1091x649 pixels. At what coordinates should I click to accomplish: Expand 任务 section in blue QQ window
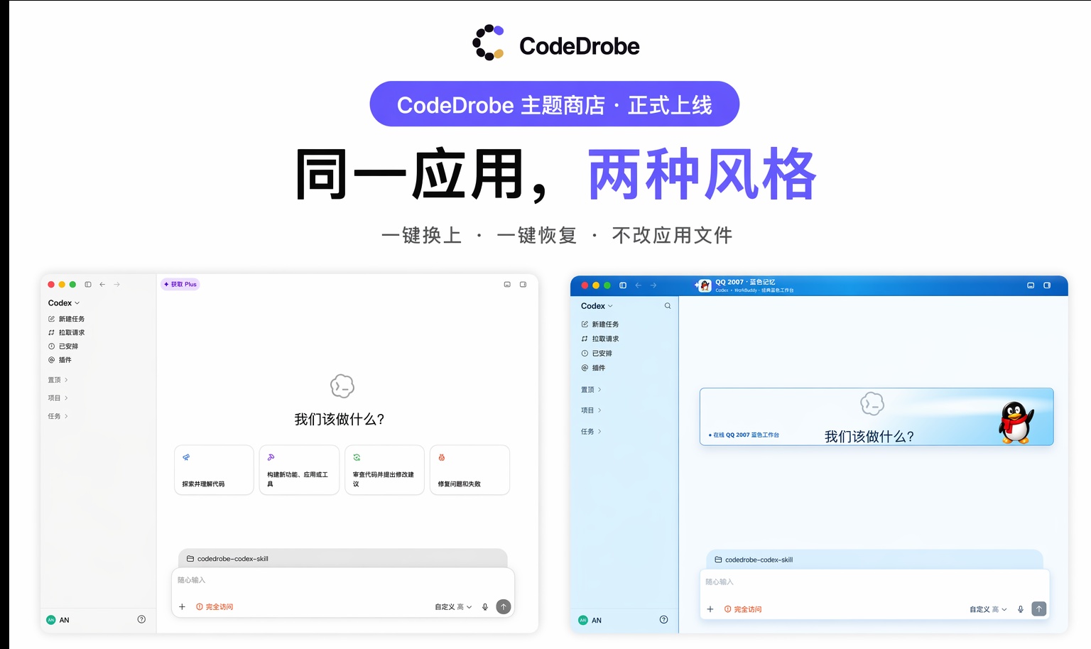pyautogui.click(x=591, y=431)
